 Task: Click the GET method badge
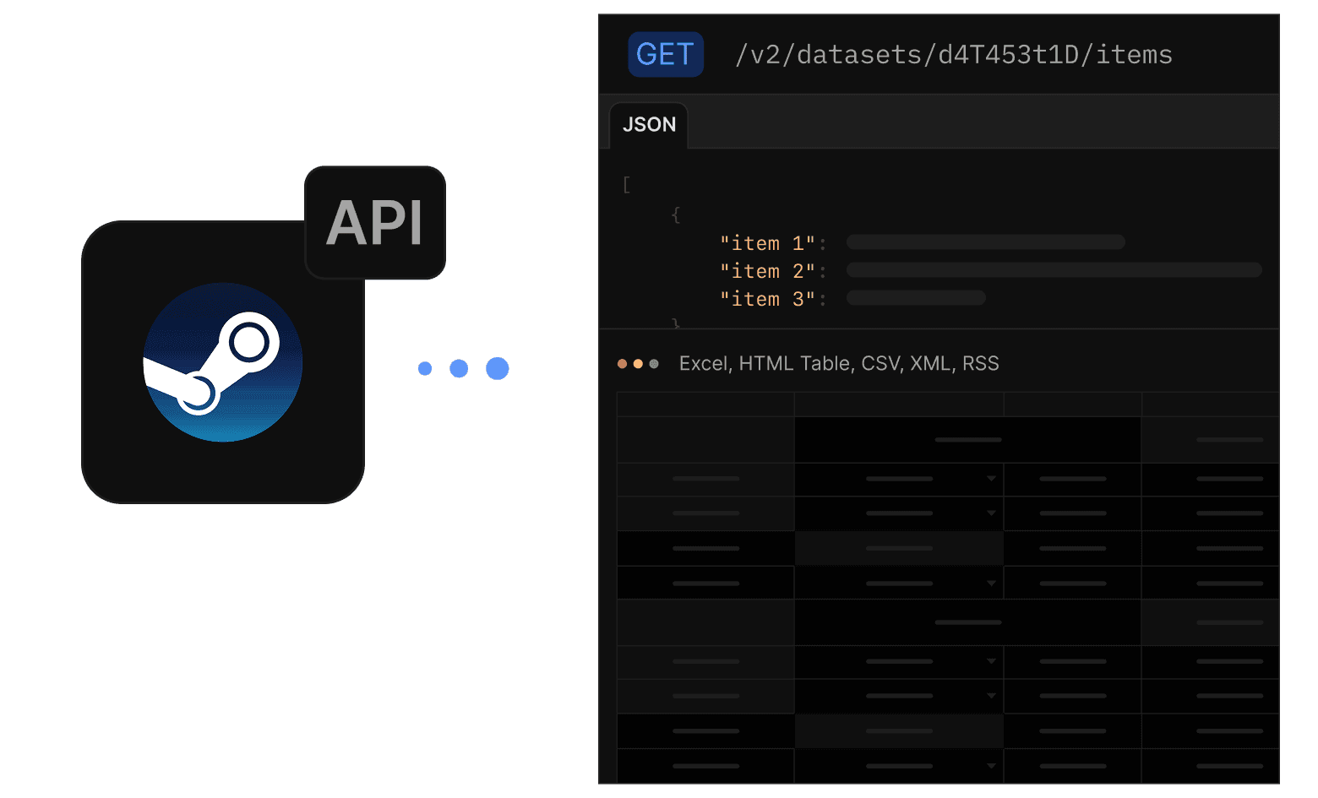click(x=666, y=55)
